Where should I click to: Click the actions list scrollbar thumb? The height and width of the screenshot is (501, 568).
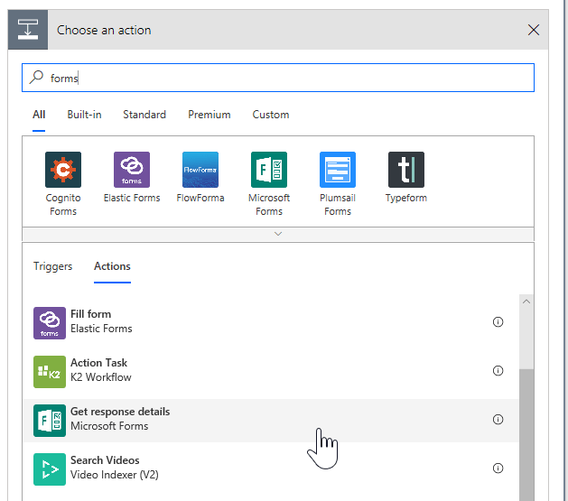tap(526, 435)
